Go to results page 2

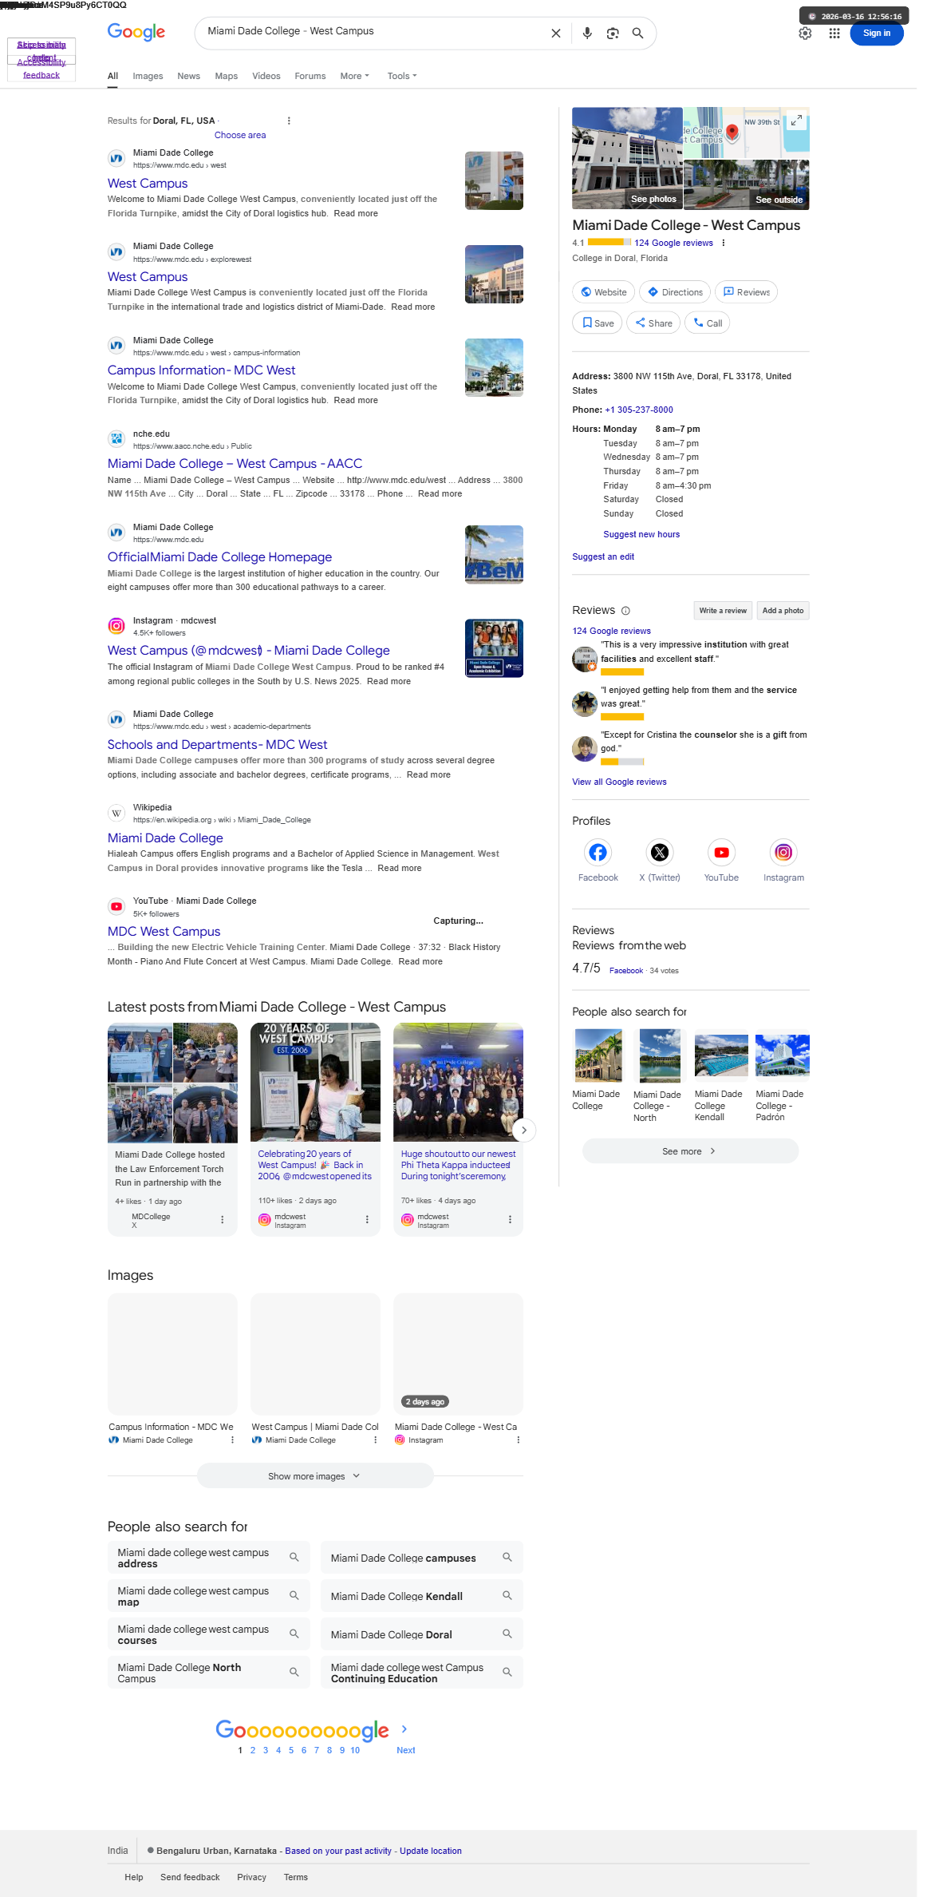pos(253,1750)
